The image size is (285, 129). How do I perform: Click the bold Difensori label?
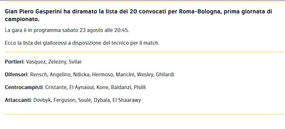coord(16,75)
